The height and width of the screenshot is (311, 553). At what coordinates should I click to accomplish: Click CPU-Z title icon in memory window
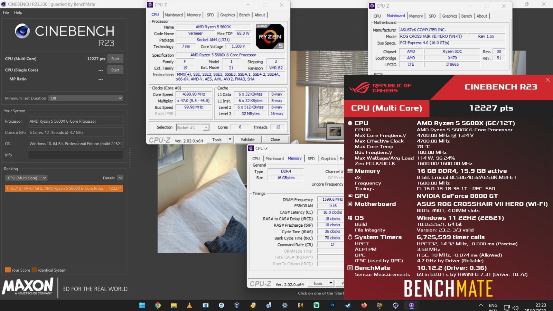pyautogui.click(x=251, y=148)
